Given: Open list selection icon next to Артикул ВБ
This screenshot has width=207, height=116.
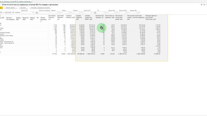Looking at the screenshot, I should pyautogui.click(x=37, y=13).
